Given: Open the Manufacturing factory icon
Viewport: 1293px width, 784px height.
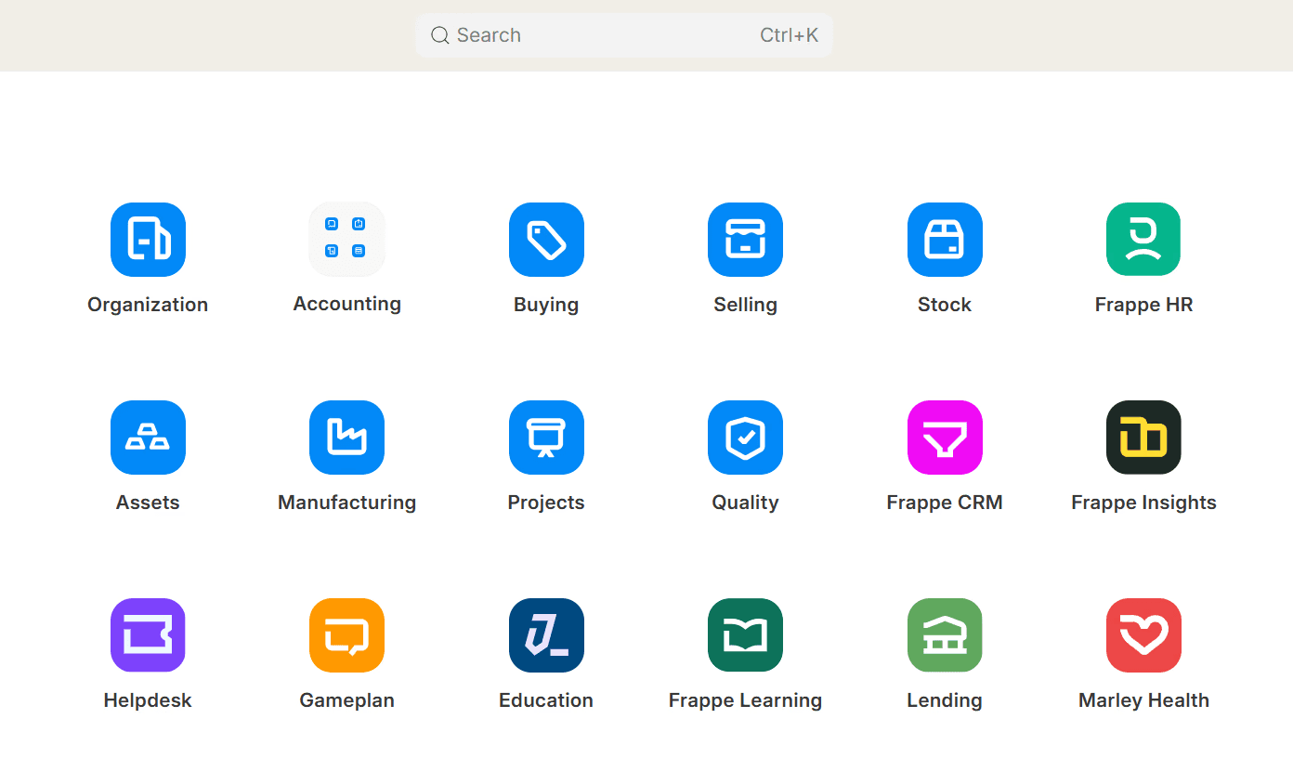Looking at the screenshot, I should [346, 438].
